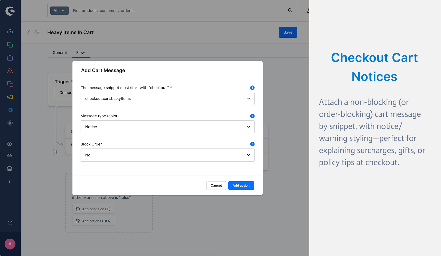Click help icon beside Message type
Image resolution: width=441 pixels, height=256 pixels.
pos(252,116)
